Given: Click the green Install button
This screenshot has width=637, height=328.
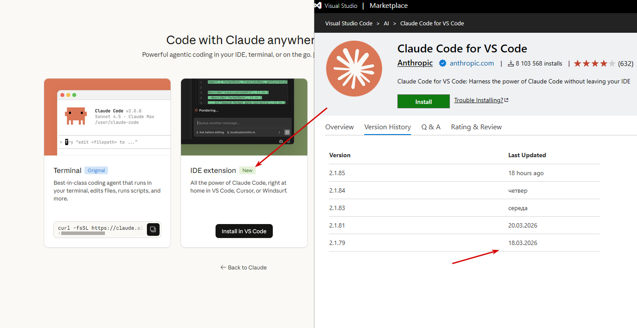Looking at the screenshot, I should coord(423,101).
